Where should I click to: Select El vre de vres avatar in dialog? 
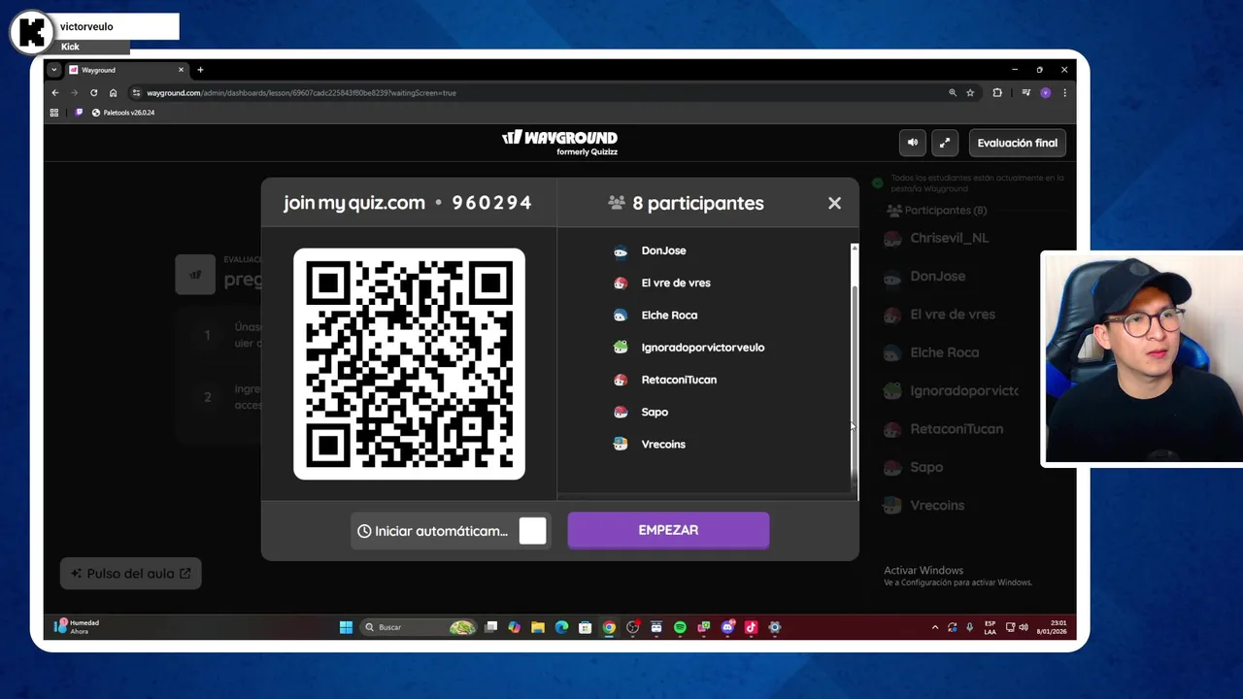pos(621,283)
